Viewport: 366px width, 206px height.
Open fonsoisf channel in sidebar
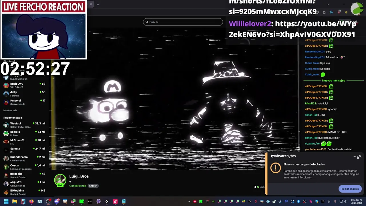tap(24, 102)
